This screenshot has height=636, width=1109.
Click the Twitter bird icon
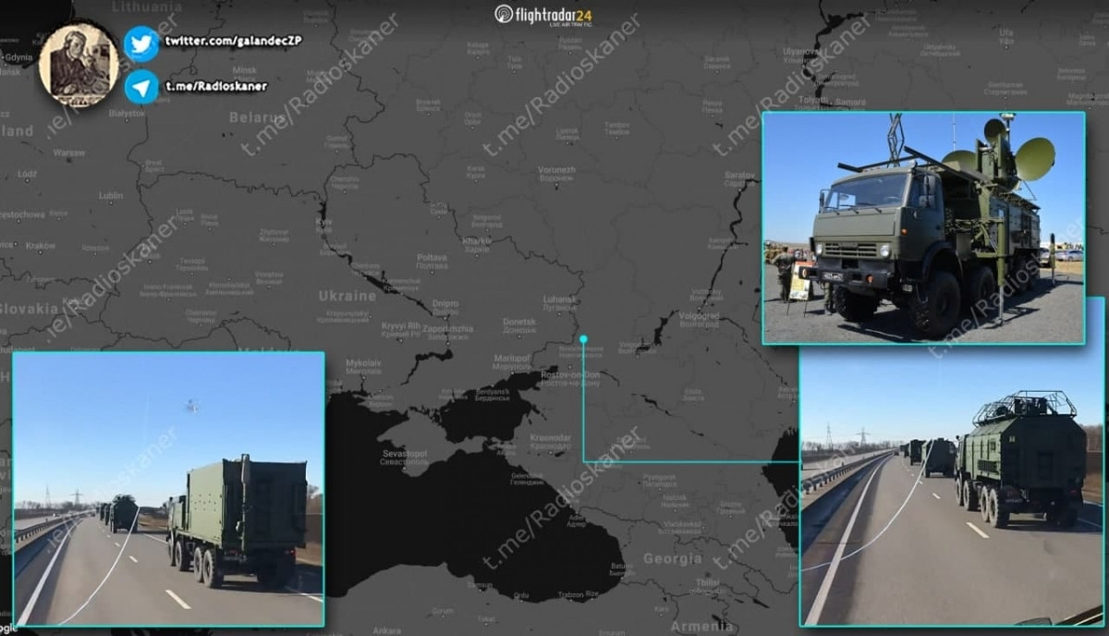click(x=140, y=44)
